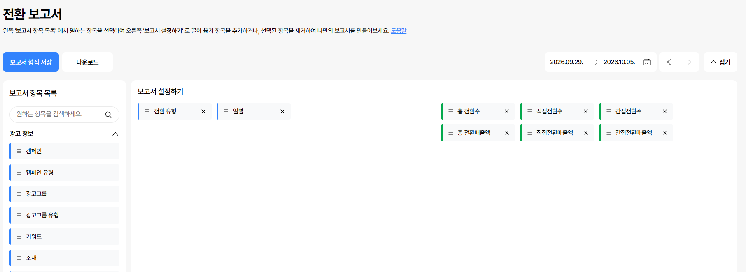Viewport: 746px width, 272px height.
Task: Remove the 전환 유형 chip
Action: pos(203,111)
